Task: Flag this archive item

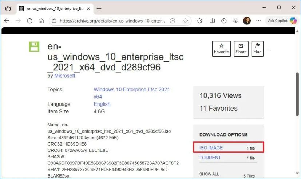Action: click(257, 49)
